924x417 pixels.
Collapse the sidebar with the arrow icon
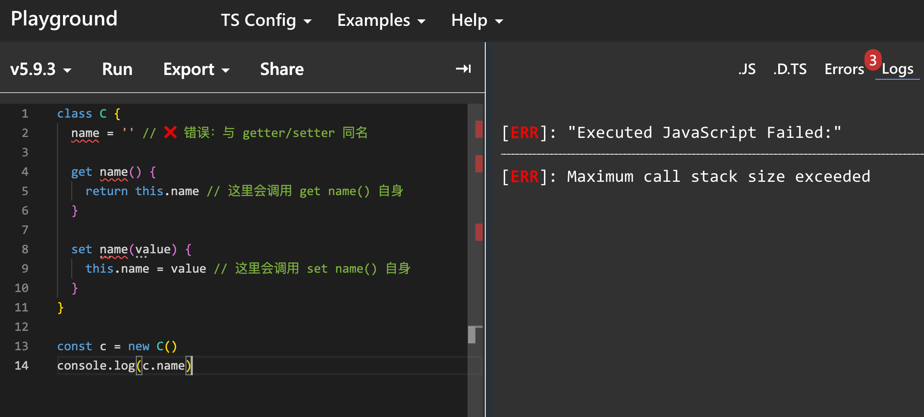click(x=463, y=69)
